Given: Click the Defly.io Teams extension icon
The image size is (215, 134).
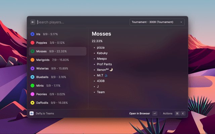Looking at the screenshot, I should click(x=32, y=114).
